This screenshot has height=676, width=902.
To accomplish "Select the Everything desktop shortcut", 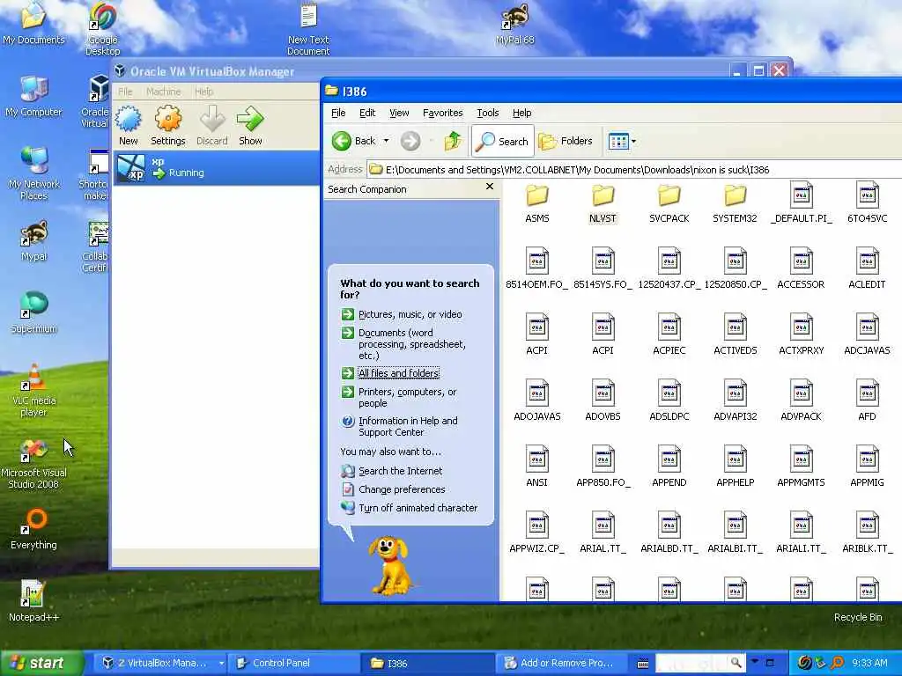I will click(x=34, y=529).
